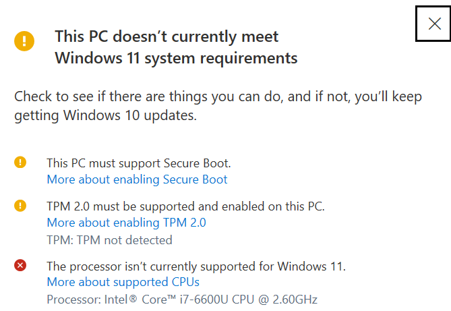Viewport: 451px width, 311px height.
Task: Click the red error icon beside the processor message
Action: [20, 265]
